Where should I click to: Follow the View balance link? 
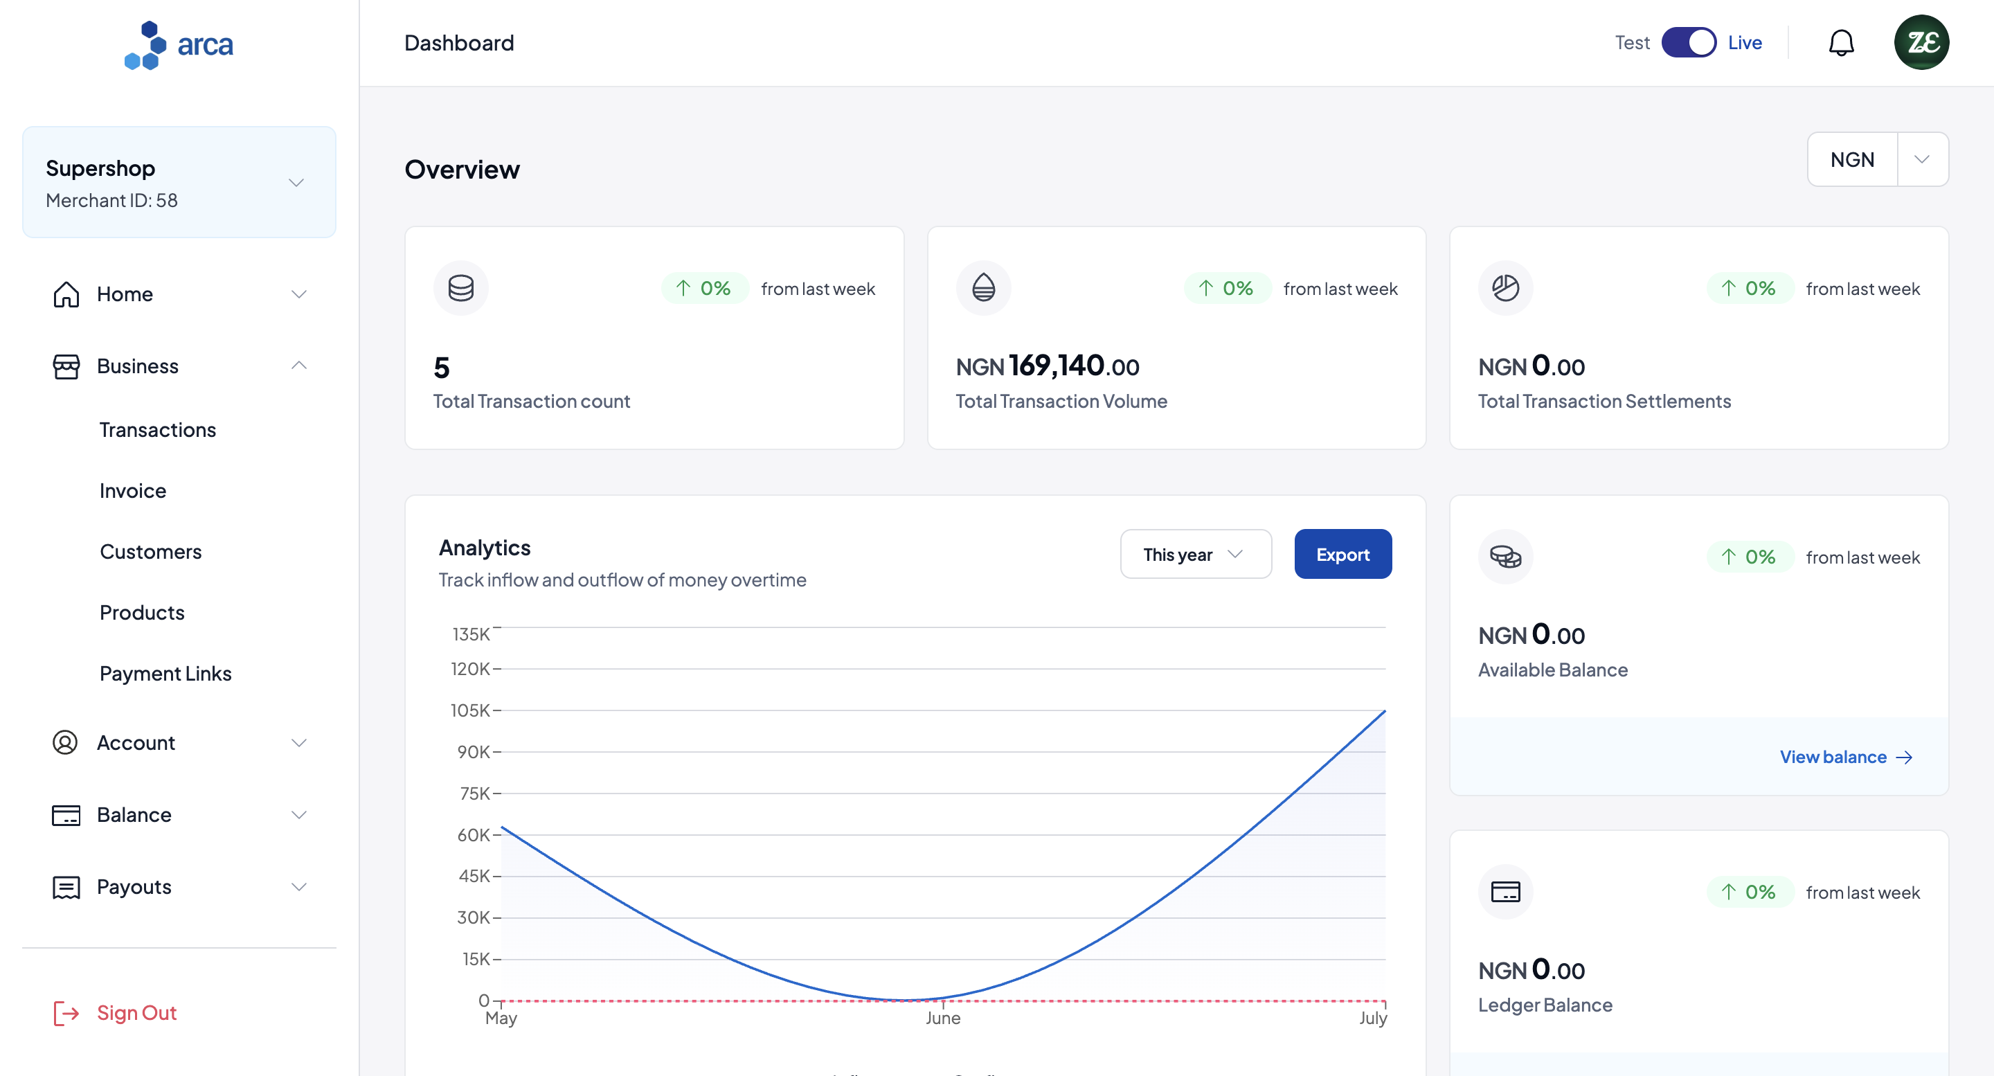pos(1846,757)
